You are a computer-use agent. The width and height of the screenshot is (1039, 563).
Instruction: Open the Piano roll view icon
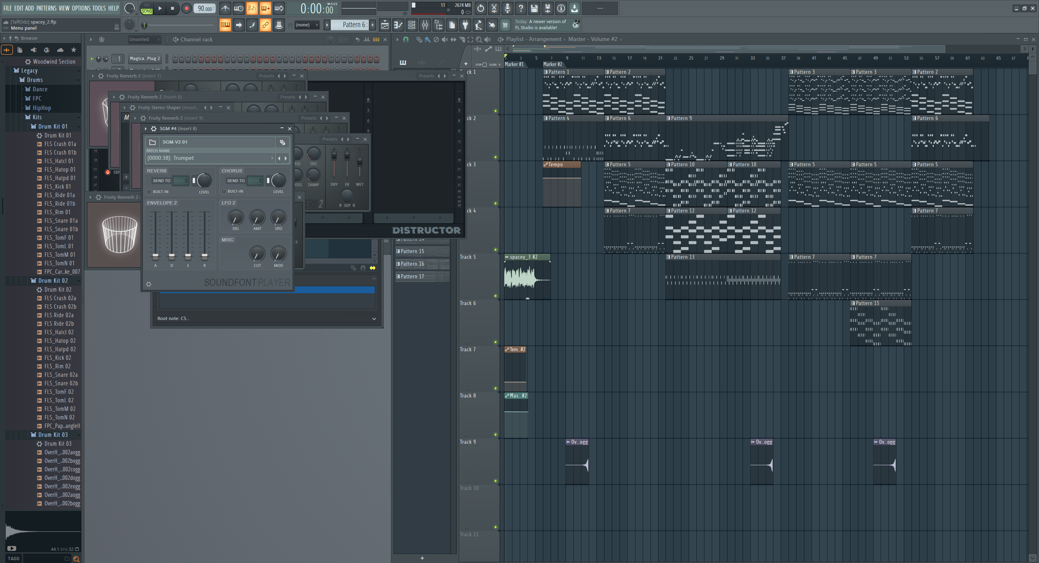point(398,25)
